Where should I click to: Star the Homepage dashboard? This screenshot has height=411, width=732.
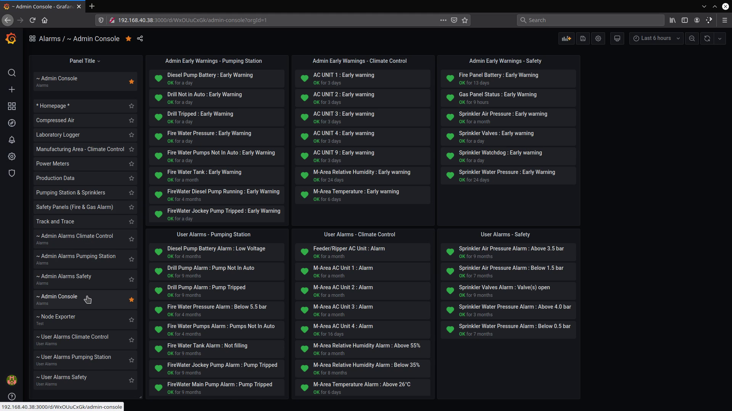click(x=132, y=106)
